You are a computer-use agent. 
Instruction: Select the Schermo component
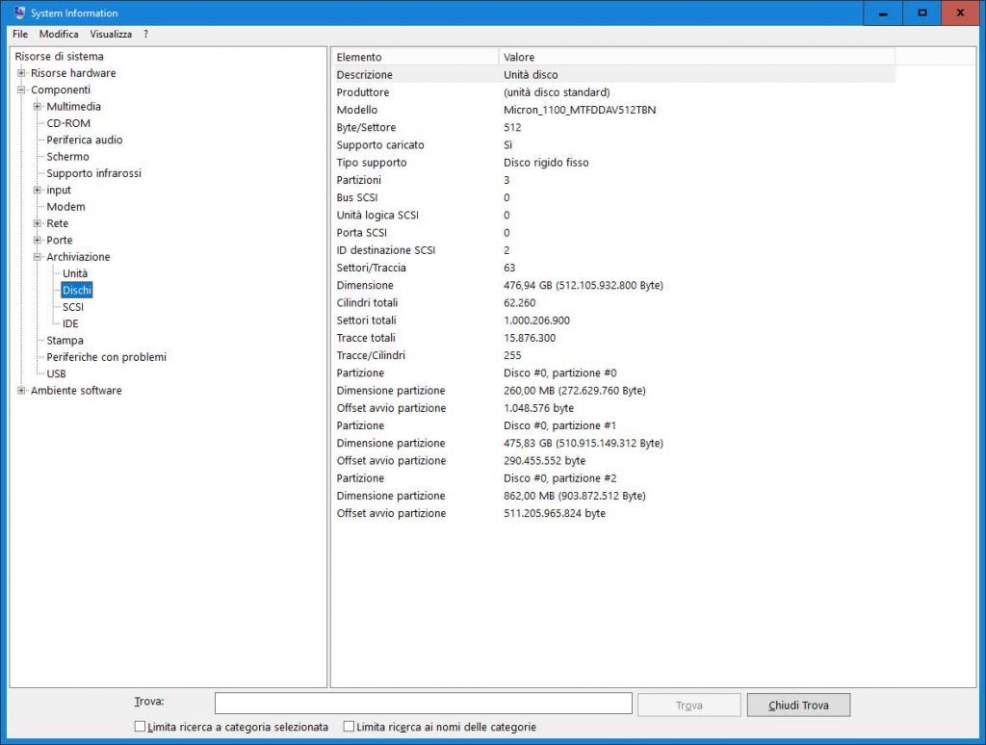[67, 156]
